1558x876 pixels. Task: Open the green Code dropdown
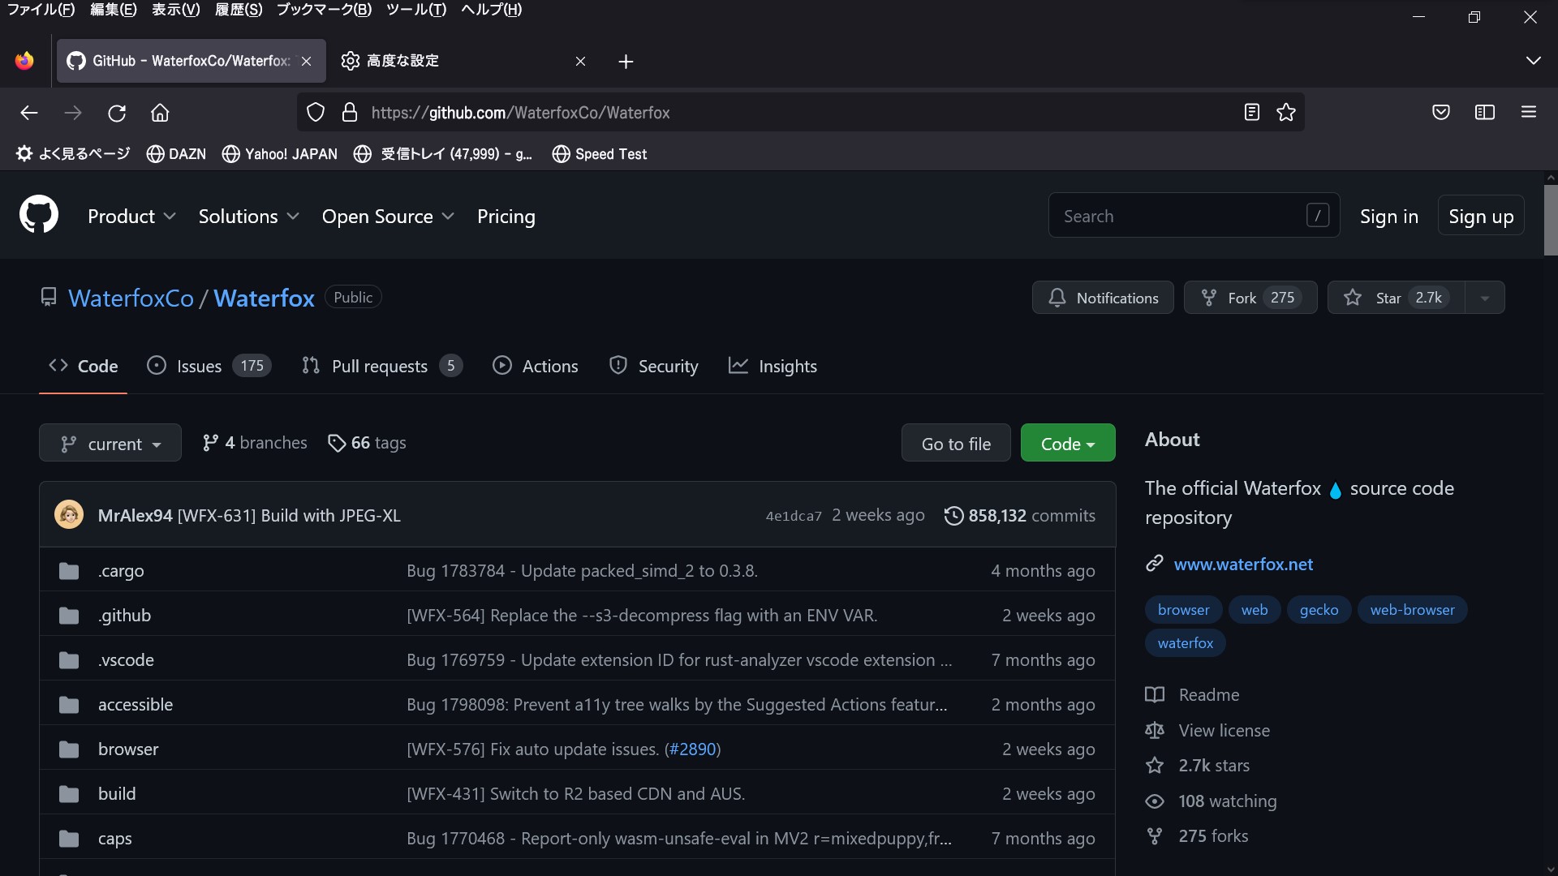[1067, 443]
